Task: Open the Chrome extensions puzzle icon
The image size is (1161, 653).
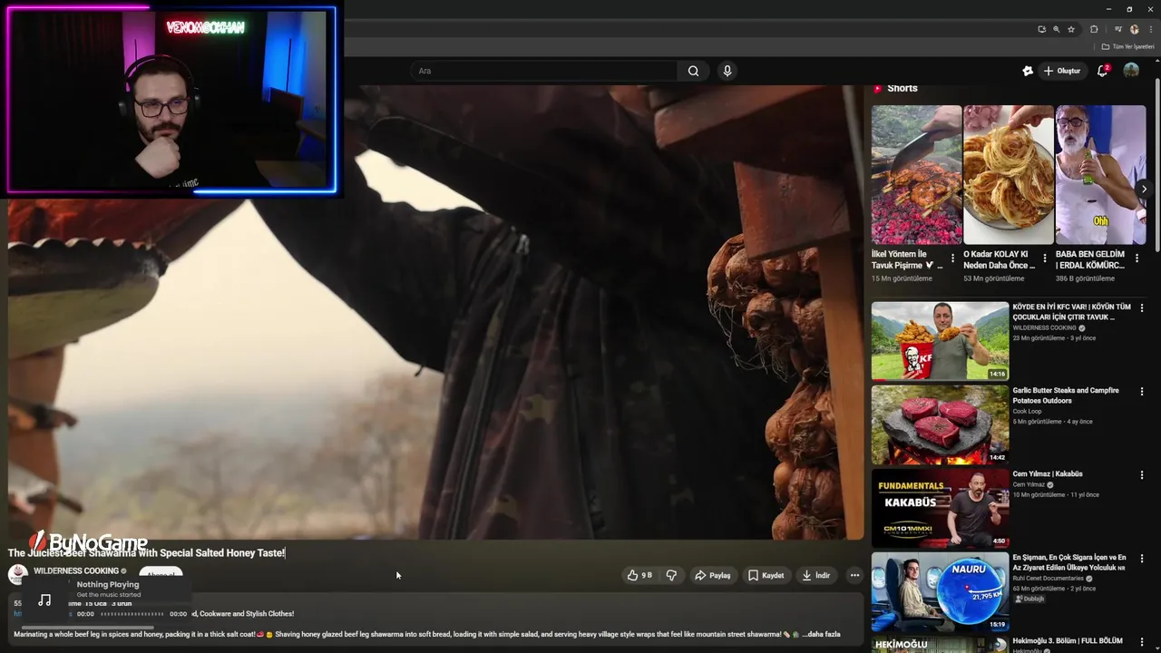Action: tap(1094, 29)
